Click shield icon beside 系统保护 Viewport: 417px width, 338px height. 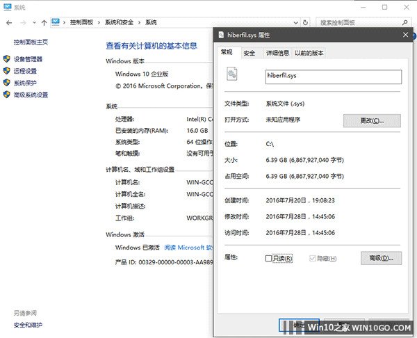pos(7,83)
